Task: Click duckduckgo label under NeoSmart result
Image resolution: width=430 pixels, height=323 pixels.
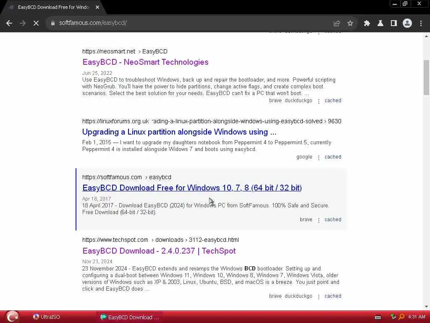Action: pos(299,101)
